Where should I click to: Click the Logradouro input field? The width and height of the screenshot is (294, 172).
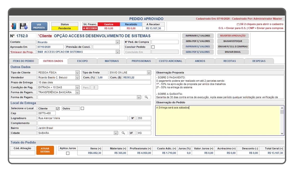point(83,118)
